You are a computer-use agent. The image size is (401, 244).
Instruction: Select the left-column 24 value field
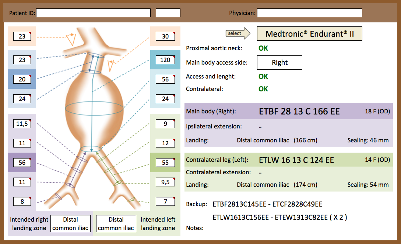22,99
